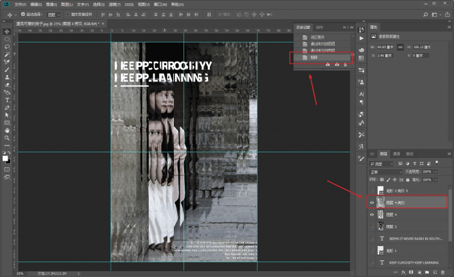Viewport: 454px width, 277px height.
Task: Select the 选区更改 history state
Action: point(322,37)
